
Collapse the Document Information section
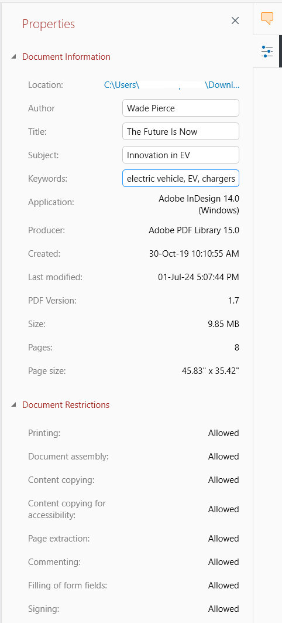tap(14, 57)
